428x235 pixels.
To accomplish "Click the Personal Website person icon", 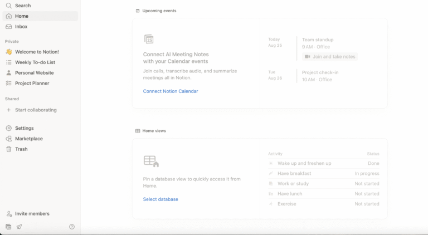I will [9, 73].
